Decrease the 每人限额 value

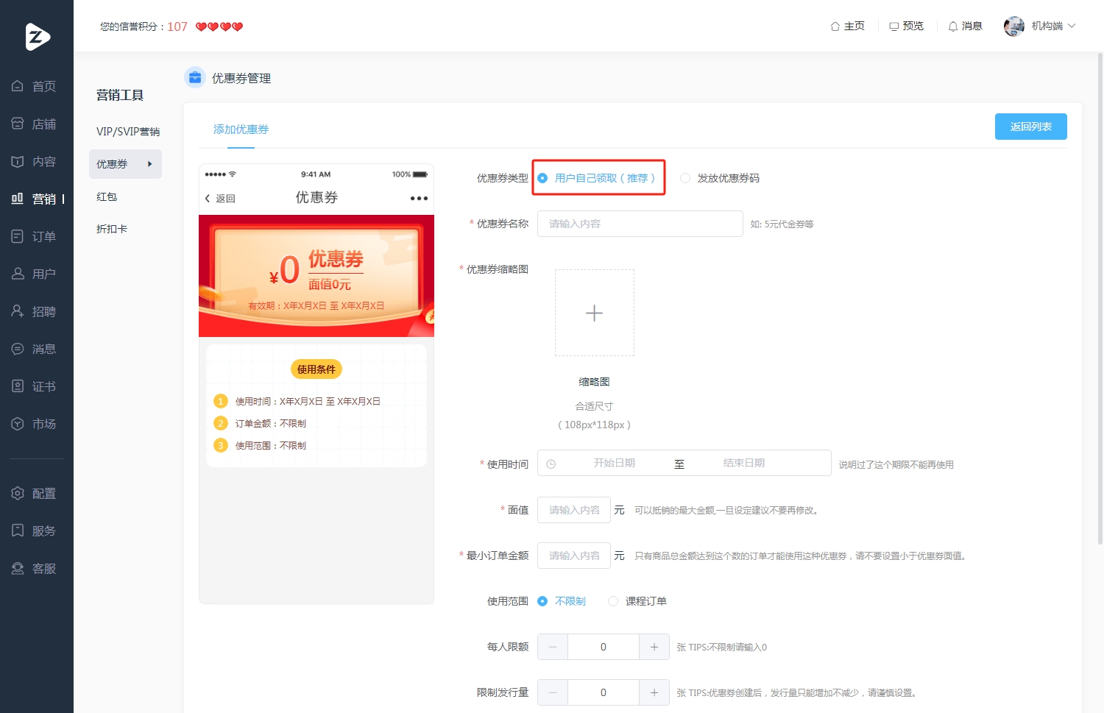tap(553, 647)
